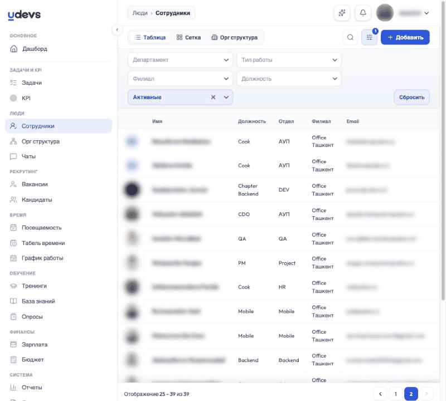The height and width of the screenshot is (401, 446).
Task: Go to page 1 of pagination
Action: (395, 394)
